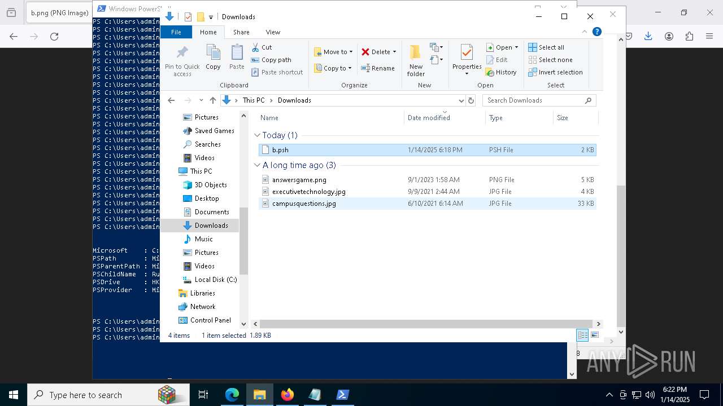
Task: Click This PC in address breadcrumb
Action: [254, 100]
